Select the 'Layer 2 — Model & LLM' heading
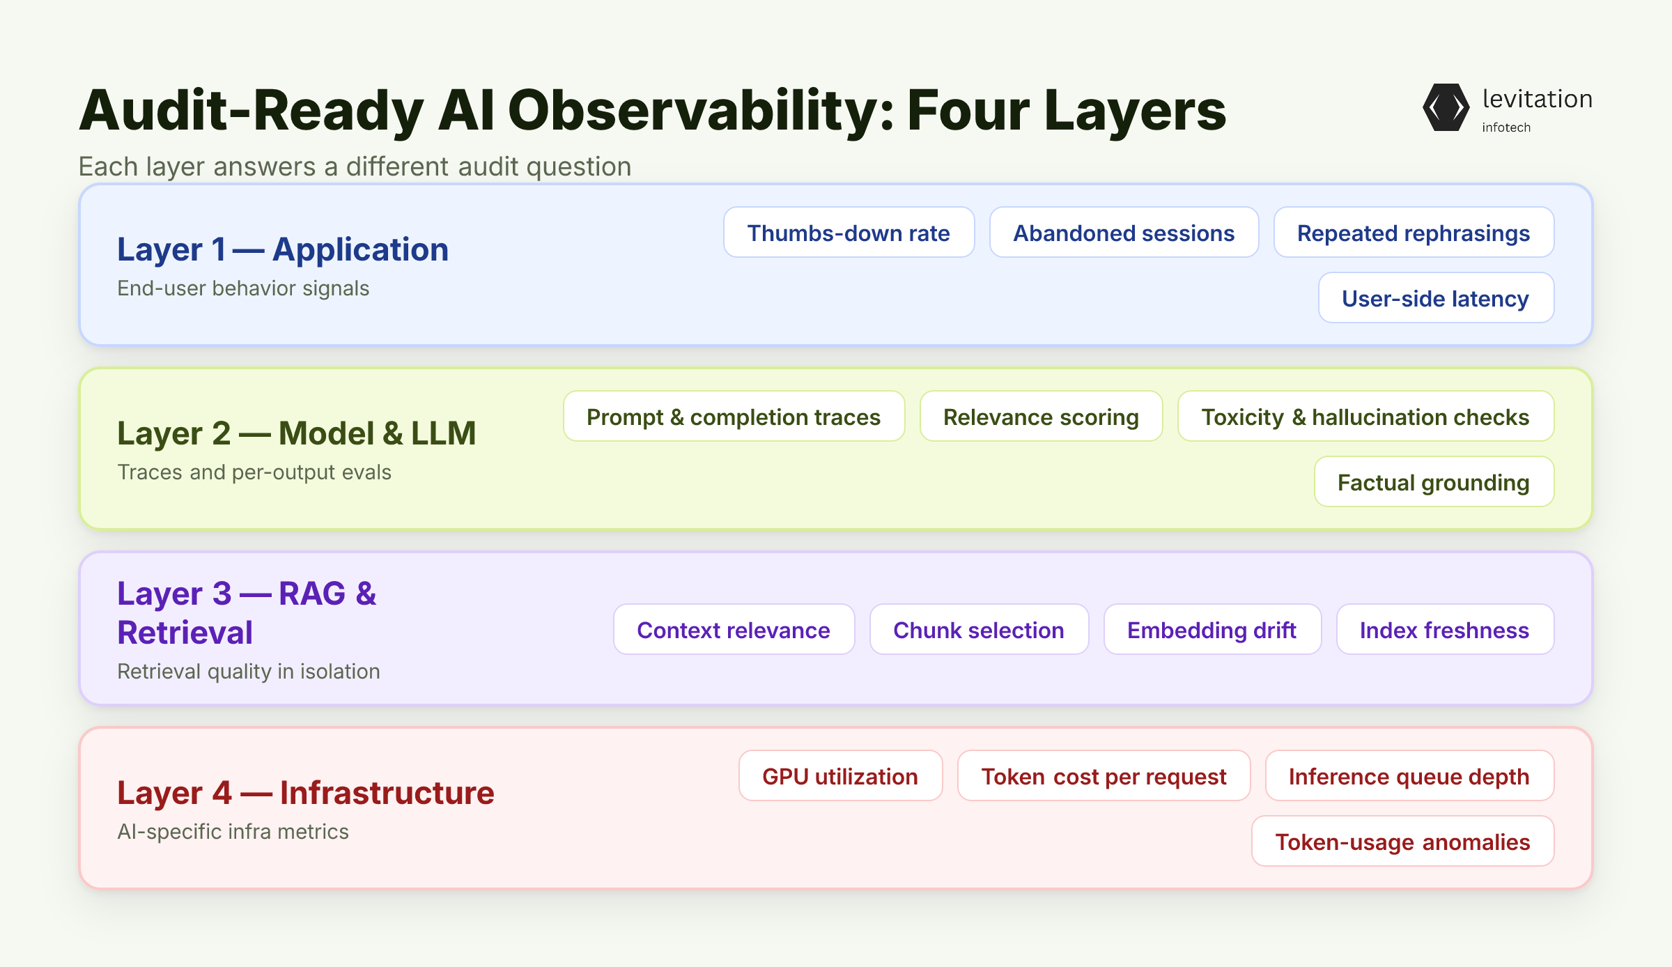1672x967 pixels. coord(297,433)
